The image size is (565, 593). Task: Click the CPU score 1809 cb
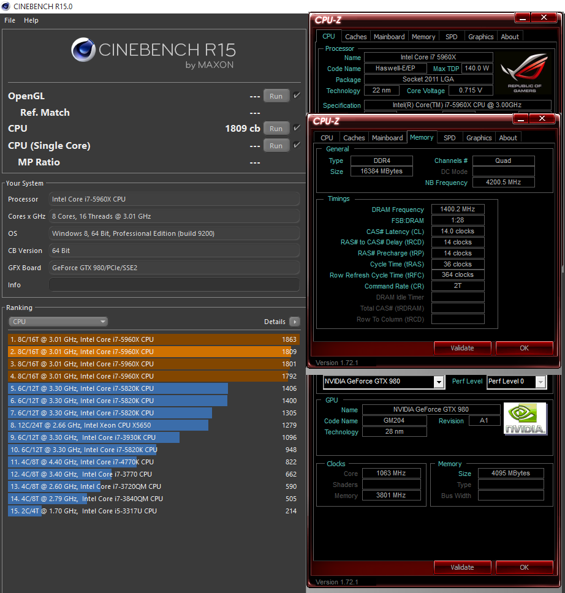coord(243,129)
